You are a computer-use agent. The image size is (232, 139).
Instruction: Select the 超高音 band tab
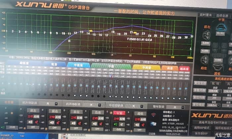pyautogui.click(x=184, y=69)
